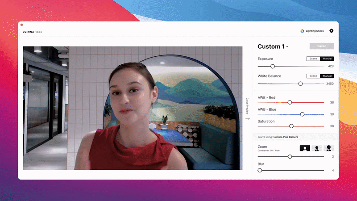Click the White Balance slider handle
Screen dimensions: 357x201
coord(300,84)
